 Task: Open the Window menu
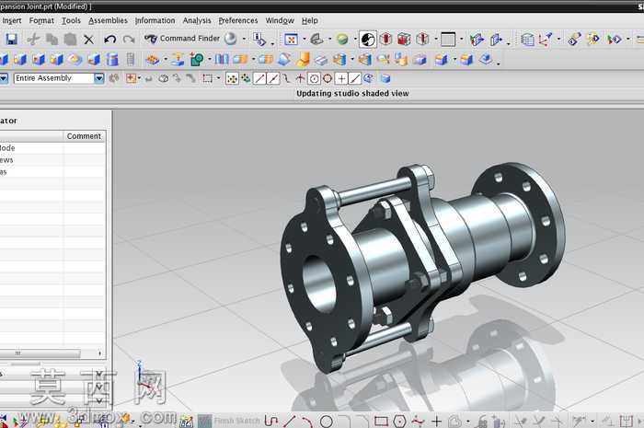(x=280, y=20)
